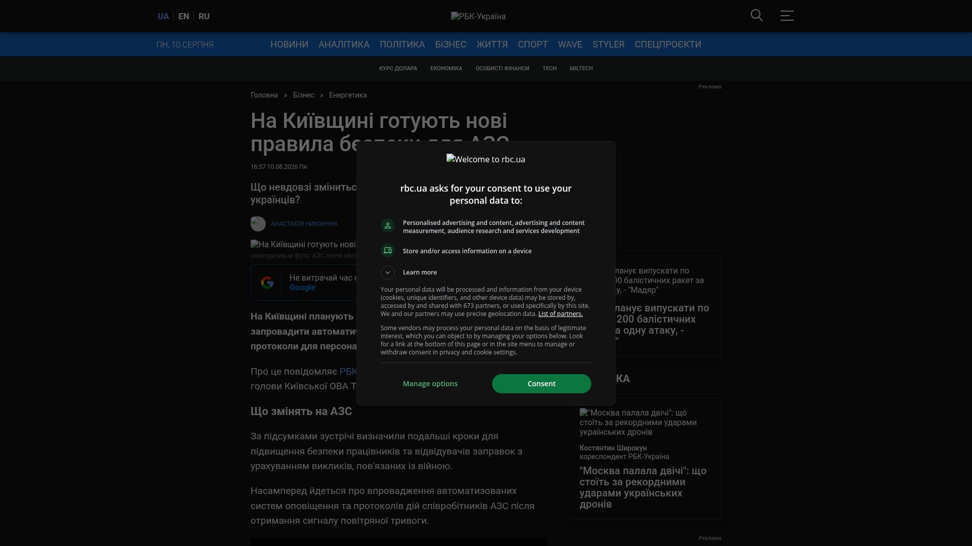Image resolution: width=972 pixels, height=546 pixels.
Task: Click the Google link in banner
Action: pos(302,288)
